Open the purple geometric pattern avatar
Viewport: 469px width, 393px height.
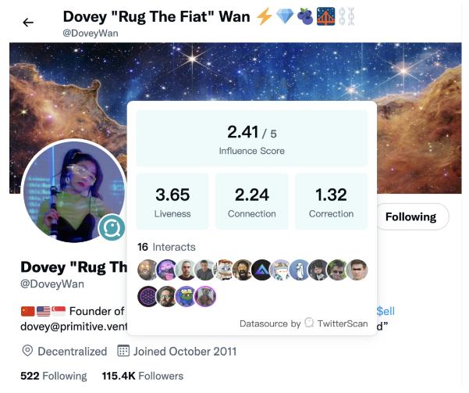(x=147, y=297)
